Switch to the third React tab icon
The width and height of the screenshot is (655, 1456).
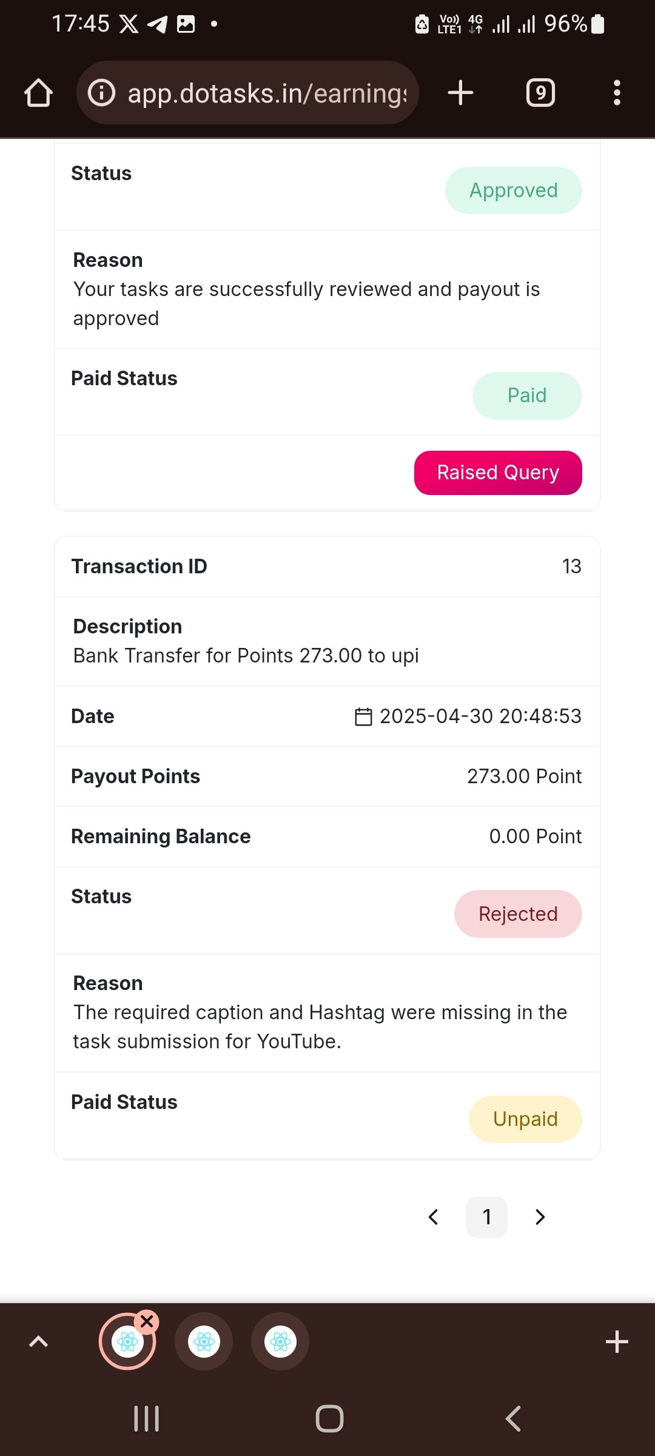tap(280, 1341)
